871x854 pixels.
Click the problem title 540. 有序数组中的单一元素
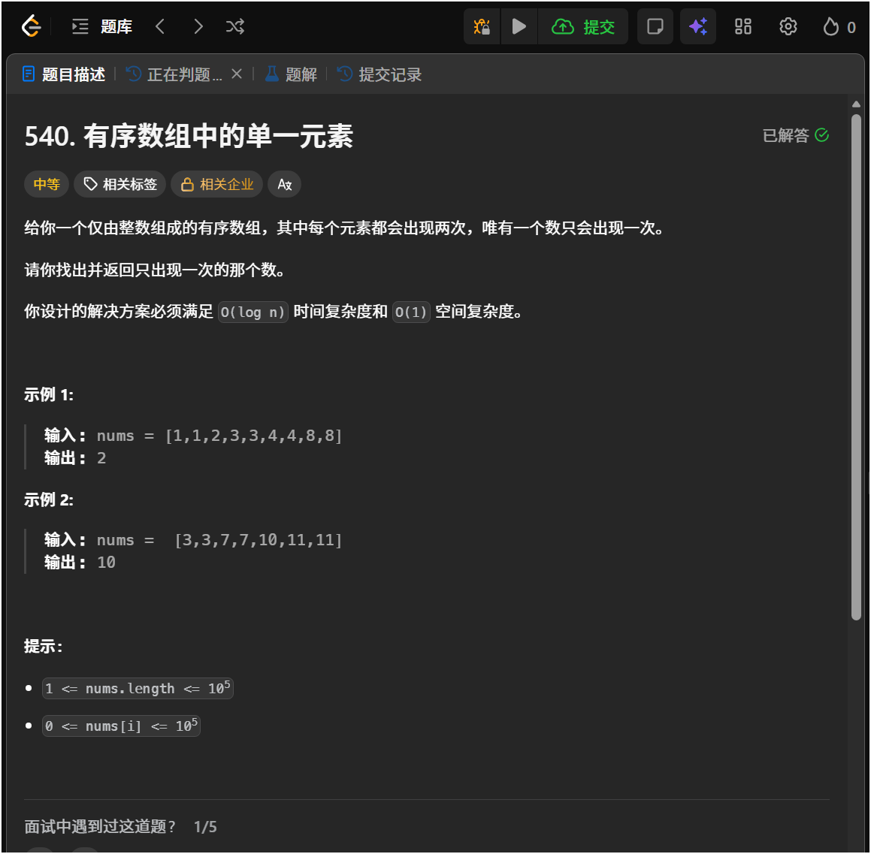189,136
